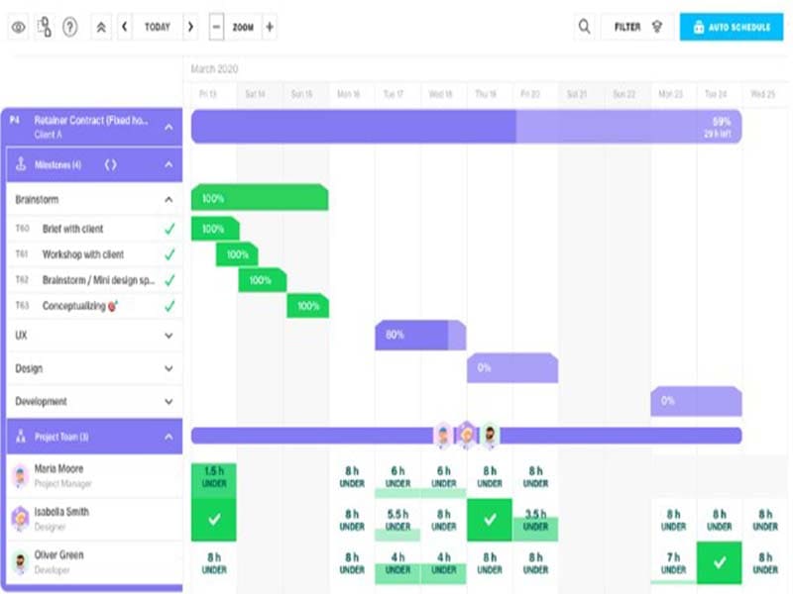
Task: Click the green checkmark on Brief with client
Action: [169, 228]
